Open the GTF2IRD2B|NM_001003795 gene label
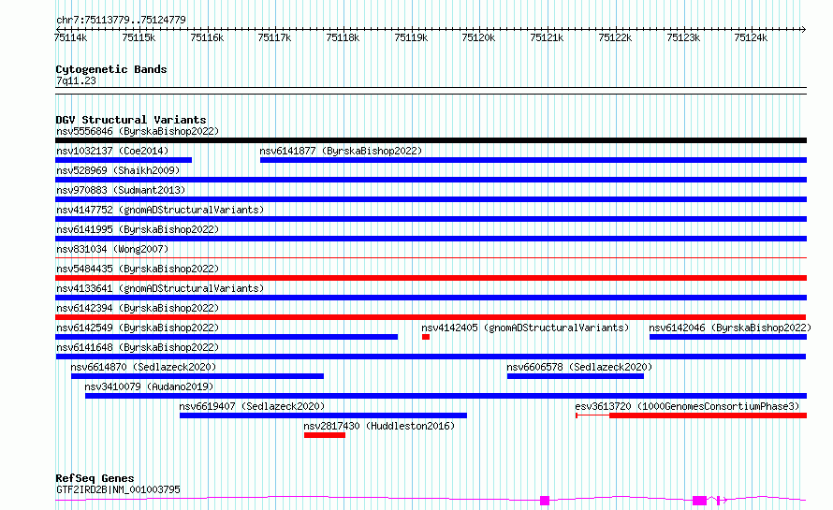833x510 pixels. click(x=118, y=489)
